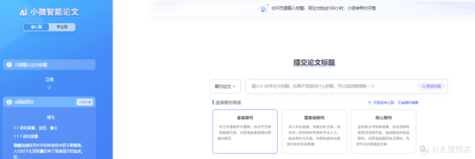Screen dimensions: 475x159
Task: Click the step 1 circle in the sidebar
Action: (x=9, y=65)
